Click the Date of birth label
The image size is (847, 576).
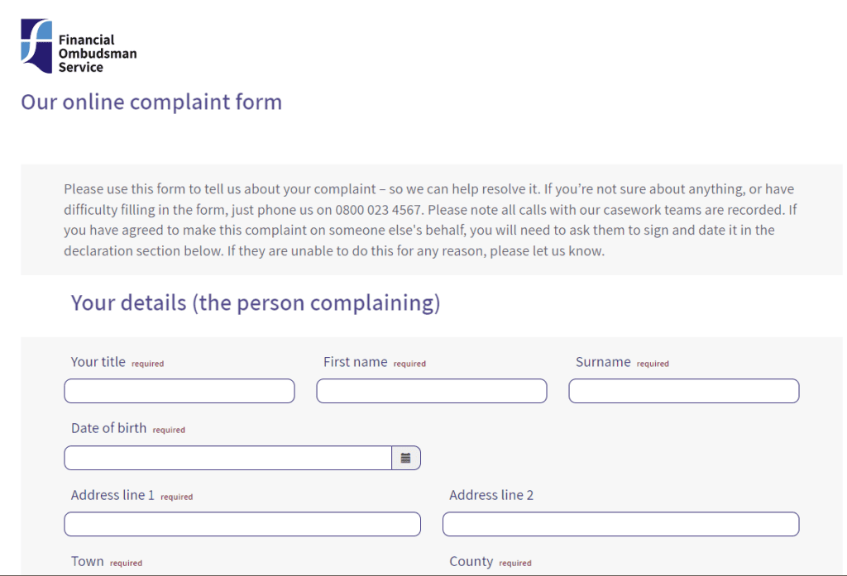(x=109, y=428)
